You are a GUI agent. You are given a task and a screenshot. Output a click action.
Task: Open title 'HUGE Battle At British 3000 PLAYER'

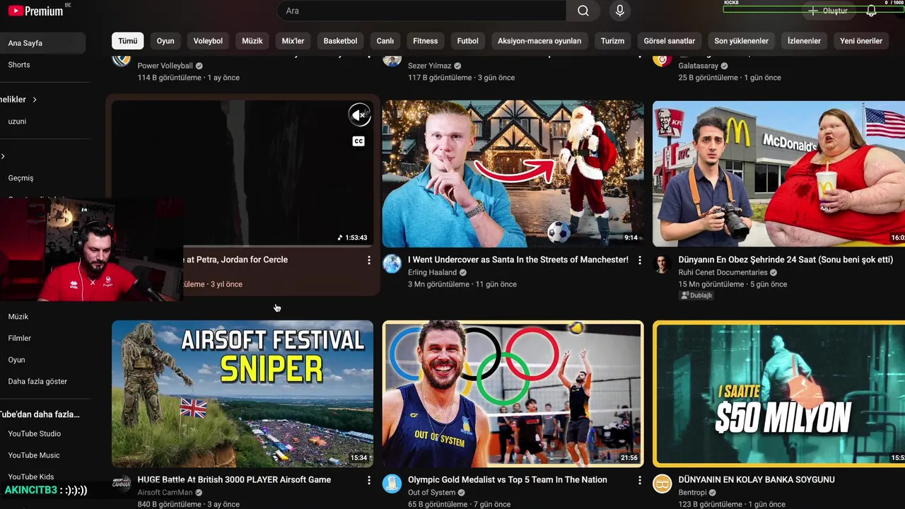(x=234, y=479)
